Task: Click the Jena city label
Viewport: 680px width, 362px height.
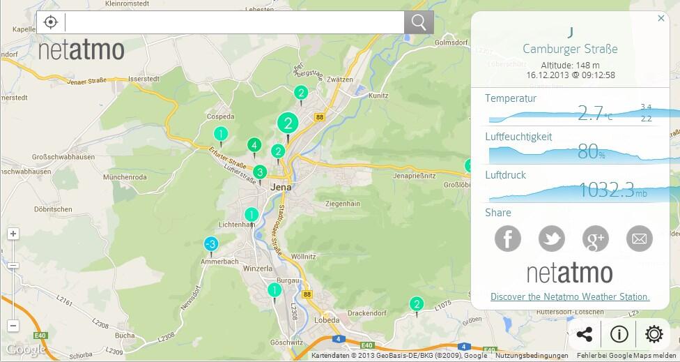Action: tap(281, 188)
